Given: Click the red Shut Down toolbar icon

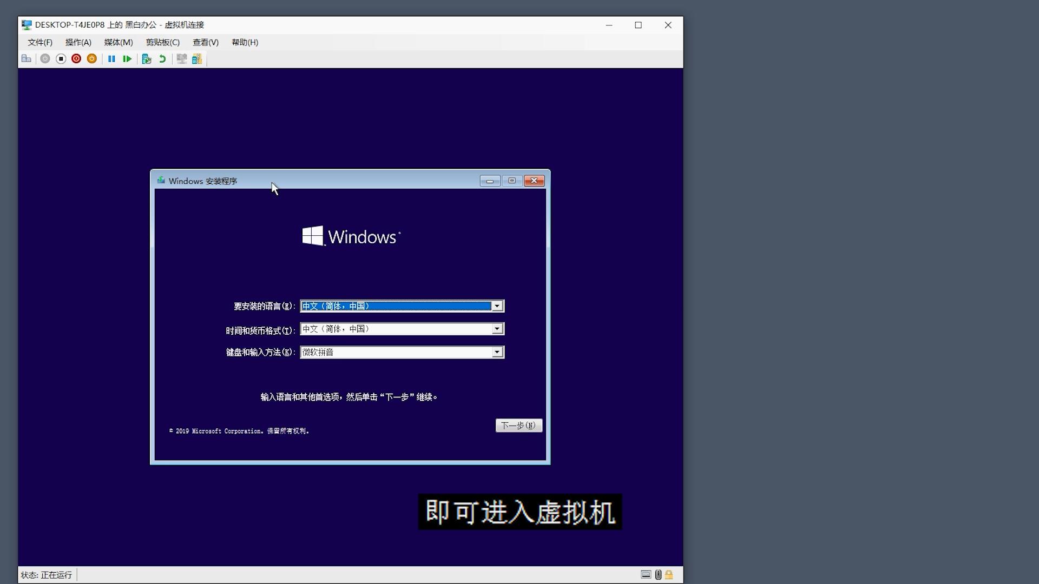Looking at the screenshot, I should [76, 59].
